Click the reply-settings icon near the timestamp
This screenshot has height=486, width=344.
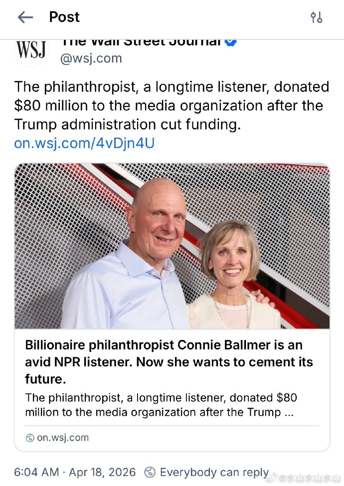click(150, 472)
